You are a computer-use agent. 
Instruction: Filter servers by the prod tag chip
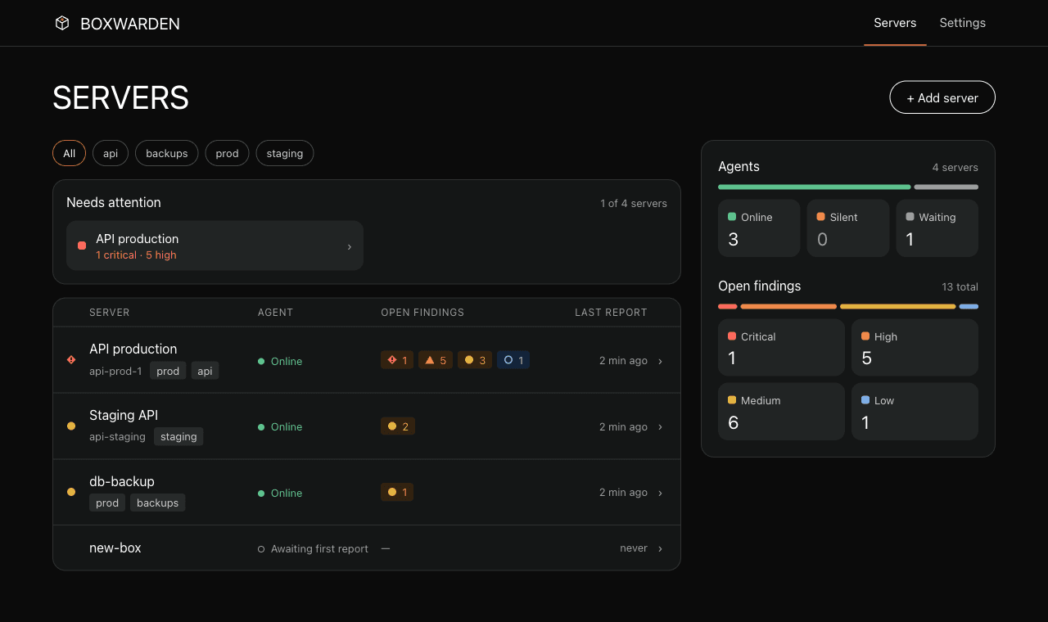coord(227,153)
